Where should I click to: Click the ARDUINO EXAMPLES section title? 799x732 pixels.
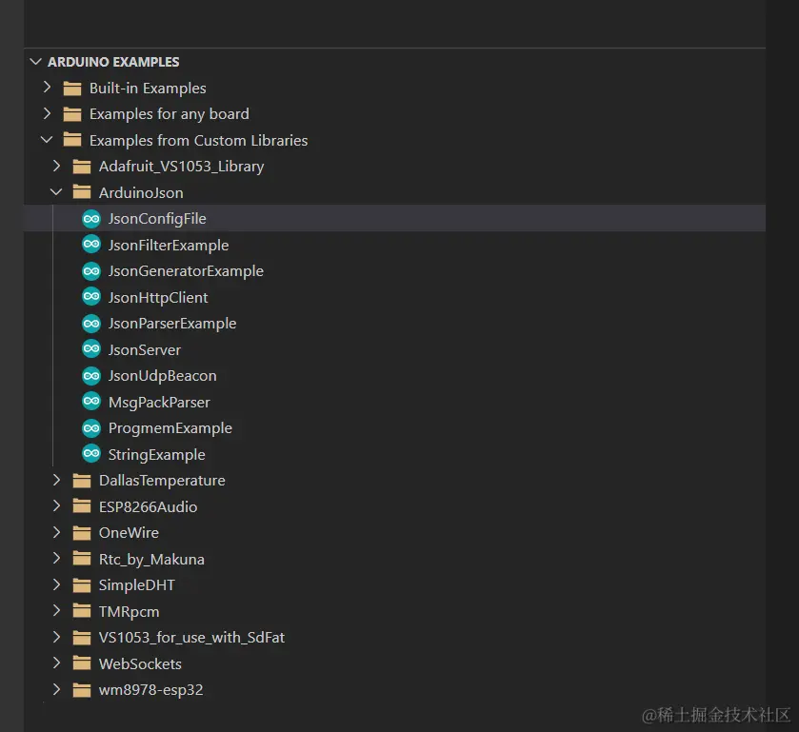[113, 62]
